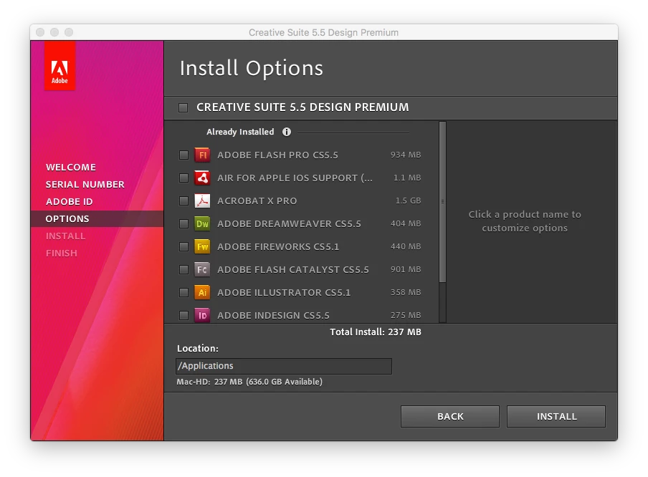Click the Adobe logo icon
The image size is (648, 477).
59,66
